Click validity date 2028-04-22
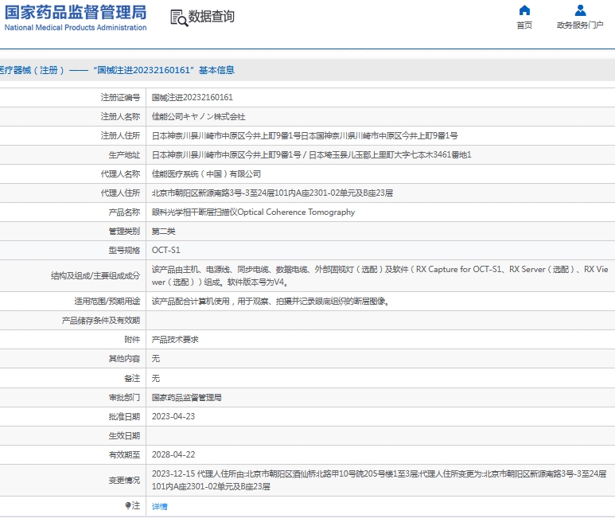Screen dimensions: 615x522 pyautogui.click(x=173, y=454)
